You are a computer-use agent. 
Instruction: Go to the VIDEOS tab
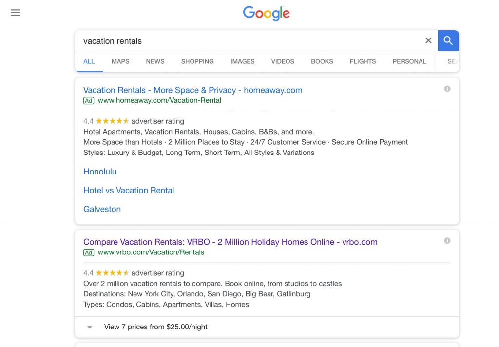pos(283,61)
